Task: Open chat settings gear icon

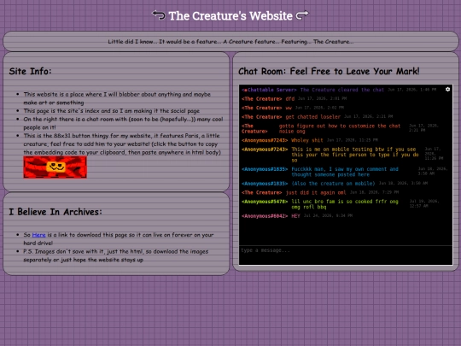Action: [x=447, y=89]
